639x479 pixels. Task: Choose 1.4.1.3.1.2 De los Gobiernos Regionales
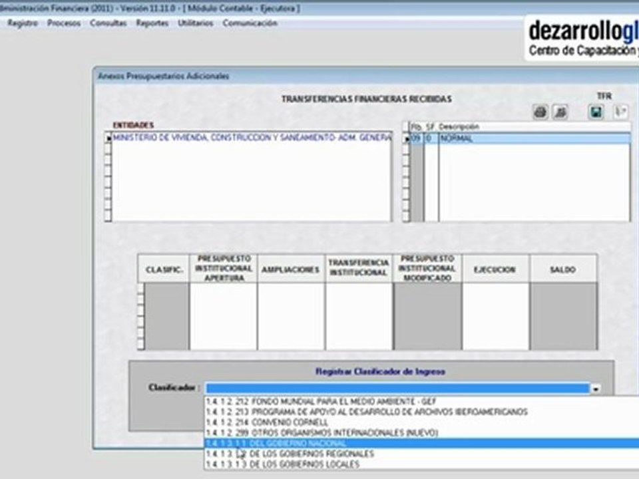point(421,454)
